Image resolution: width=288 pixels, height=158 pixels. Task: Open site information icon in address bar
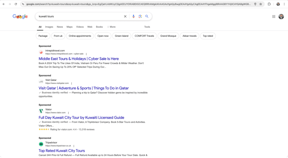pos(23,4)
